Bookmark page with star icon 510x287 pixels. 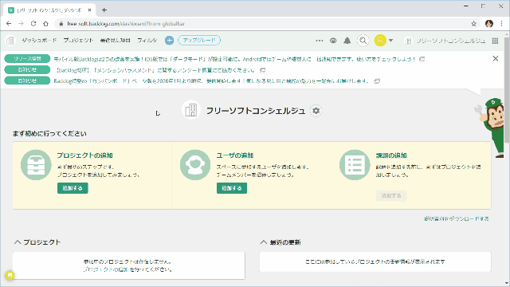click(x=473, y=24)
